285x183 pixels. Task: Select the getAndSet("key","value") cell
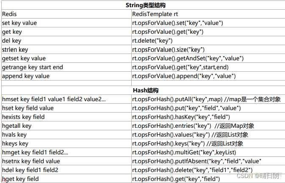pos(208,58)
